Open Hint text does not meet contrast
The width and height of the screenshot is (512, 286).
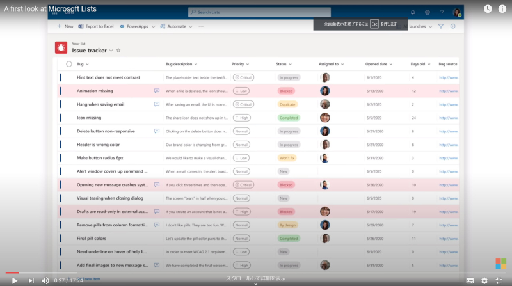tap(108, 77)
